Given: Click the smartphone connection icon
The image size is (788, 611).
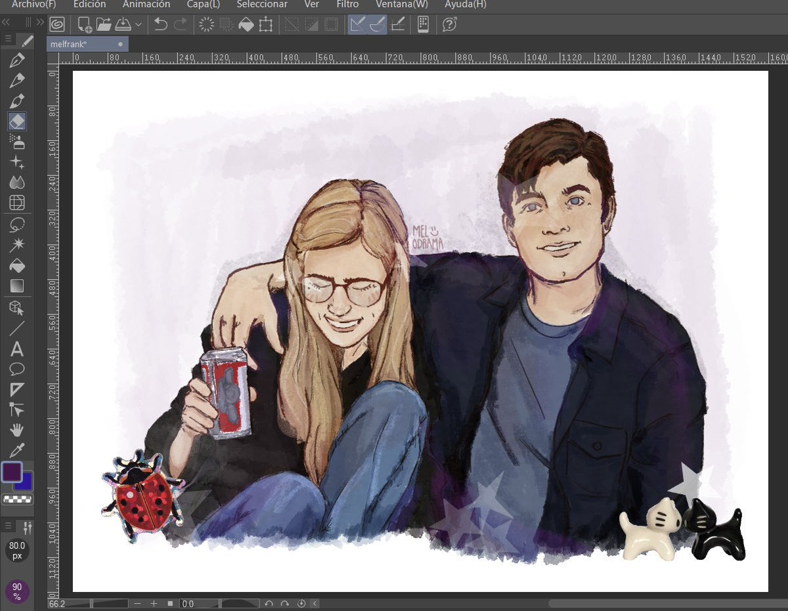Looking at the screenshot, I should (423, 25).
